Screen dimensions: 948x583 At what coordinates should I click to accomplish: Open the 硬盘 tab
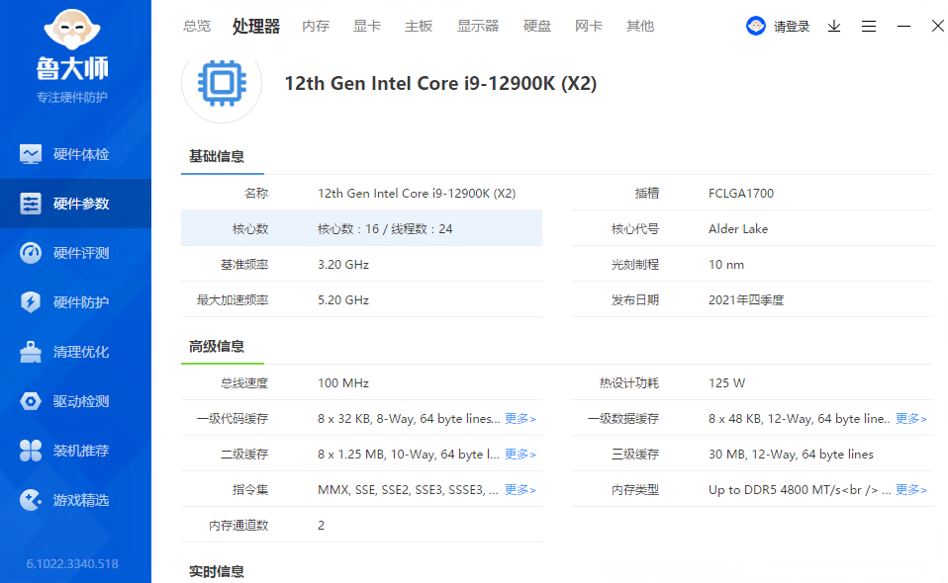click(537, 26)
